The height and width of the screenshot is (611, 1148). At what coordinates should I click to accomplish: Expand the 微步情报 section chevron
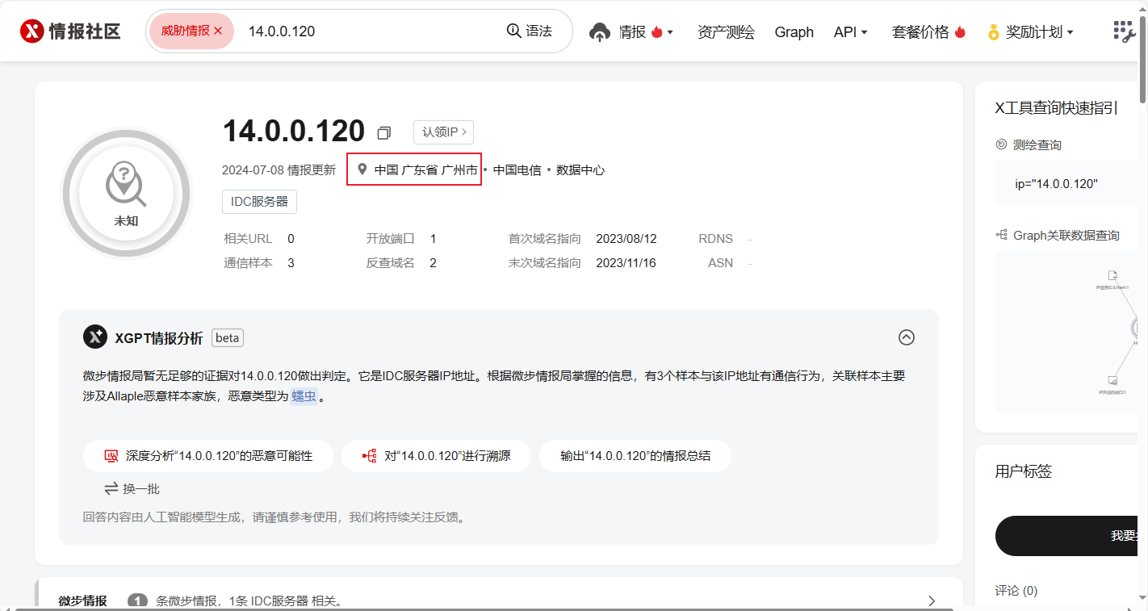coord(932,601)
